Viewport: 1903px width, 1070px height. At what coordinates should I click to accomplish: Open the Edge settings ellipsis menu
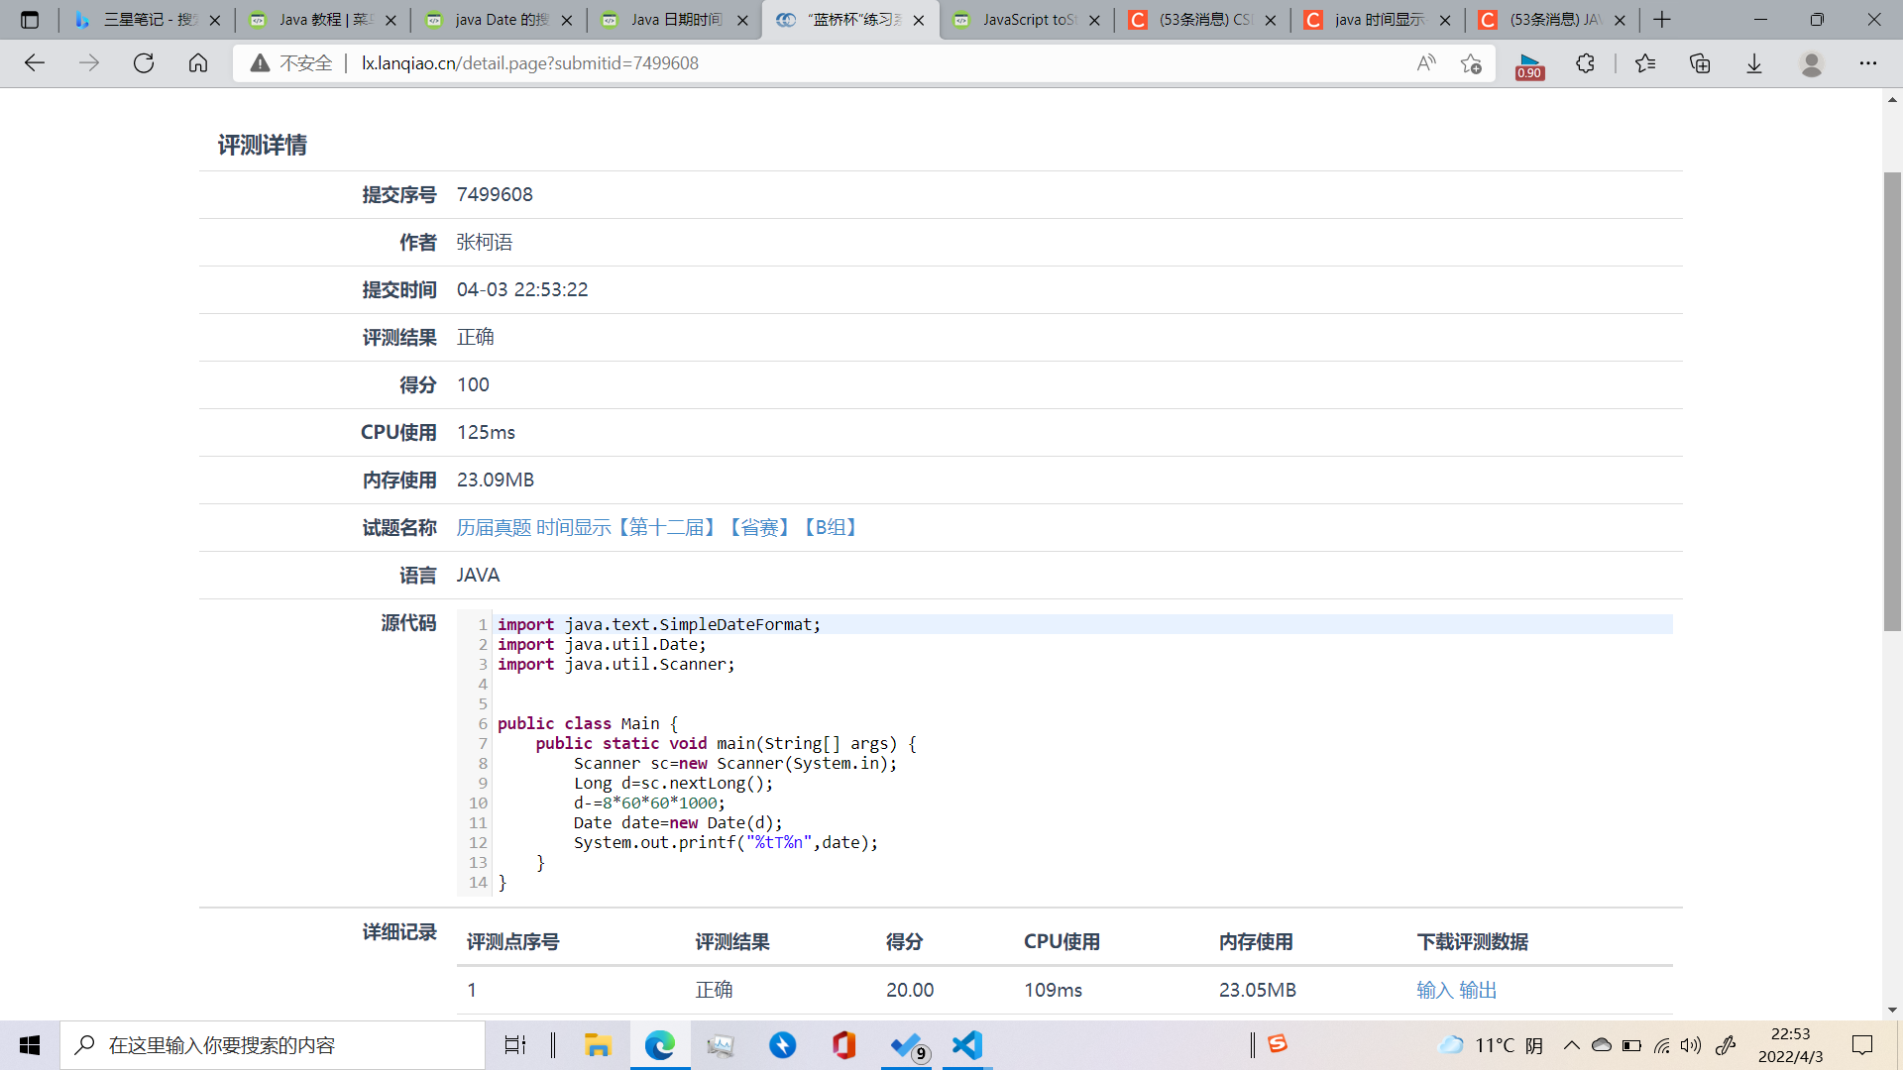tap(1867, 63)
